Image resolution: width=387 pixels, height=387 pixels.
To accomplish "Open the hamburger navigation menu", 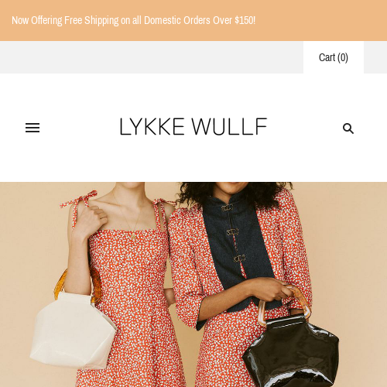I will coord(33,128).
